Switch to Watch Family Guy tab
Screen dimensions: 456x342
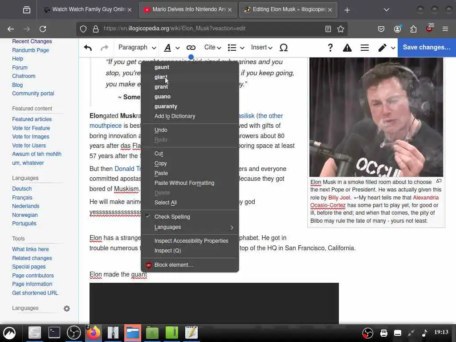point(88,10)
